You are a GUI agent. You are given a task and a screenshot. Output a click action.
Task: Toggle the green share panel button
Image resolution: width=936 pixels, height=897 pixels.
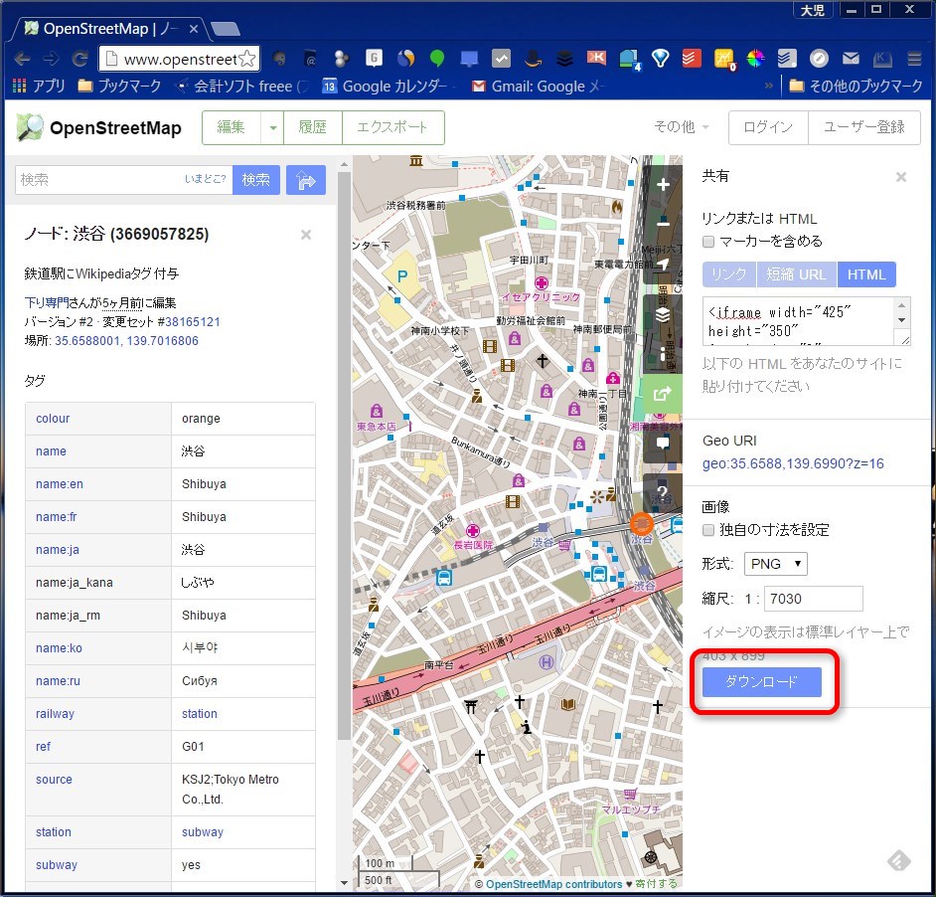[663, 394]
